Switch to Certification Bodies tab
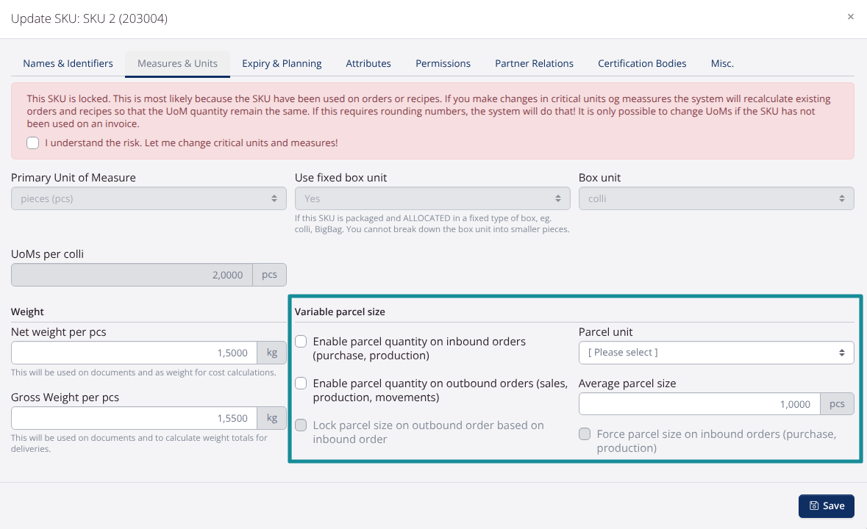867x529 pixels. tap(642, 63)
